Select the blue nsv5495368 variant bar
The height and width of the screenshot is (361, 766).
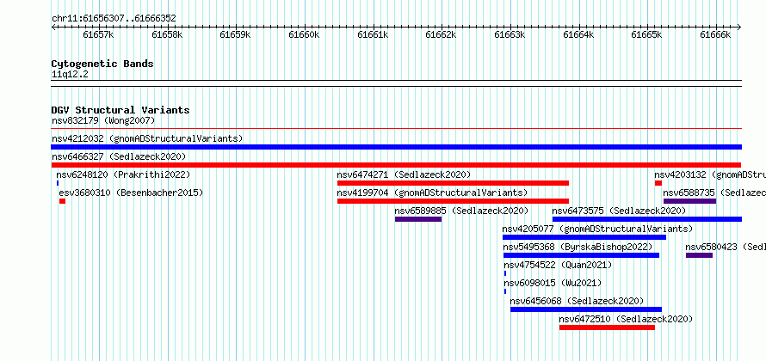coord(581,255)
